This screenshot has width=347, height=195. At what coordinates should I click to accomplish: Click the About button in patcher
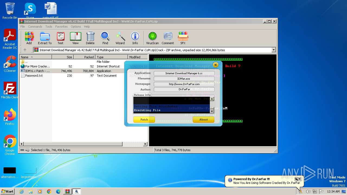click(204, 119)
